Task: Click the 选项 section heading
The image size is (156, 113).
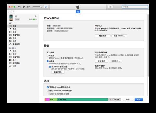Action: (46, 81)
